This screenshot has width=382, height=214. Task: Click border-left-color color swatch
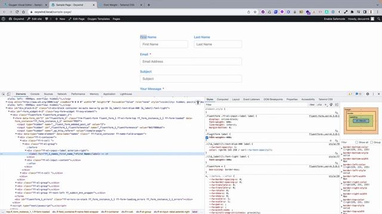coord(344,167)
